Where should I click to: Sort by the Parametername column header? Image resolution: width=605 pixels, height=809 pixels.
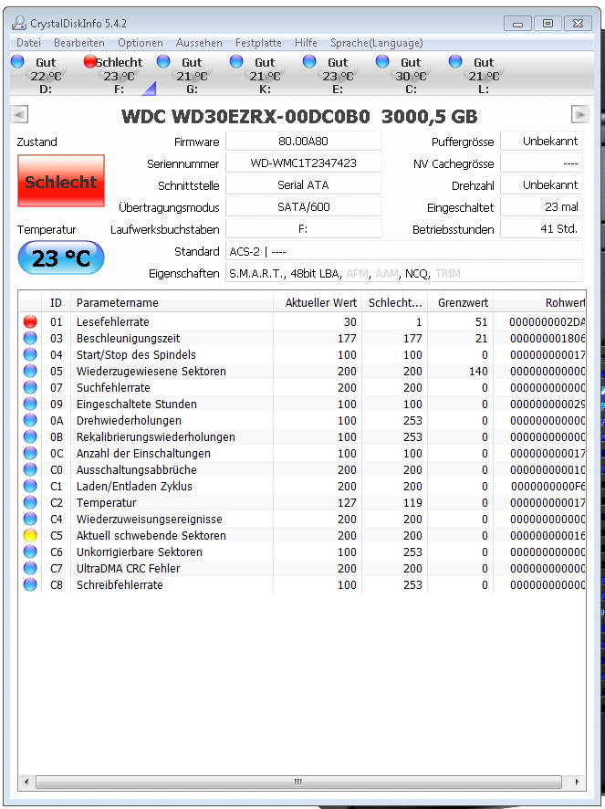coord(172,303)
